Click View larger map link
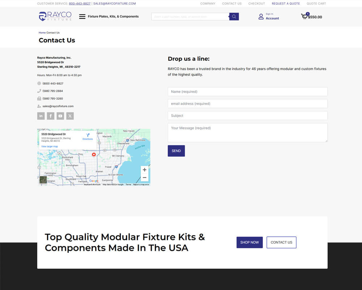This screenshot has width=362, height=290. point(50,146)
